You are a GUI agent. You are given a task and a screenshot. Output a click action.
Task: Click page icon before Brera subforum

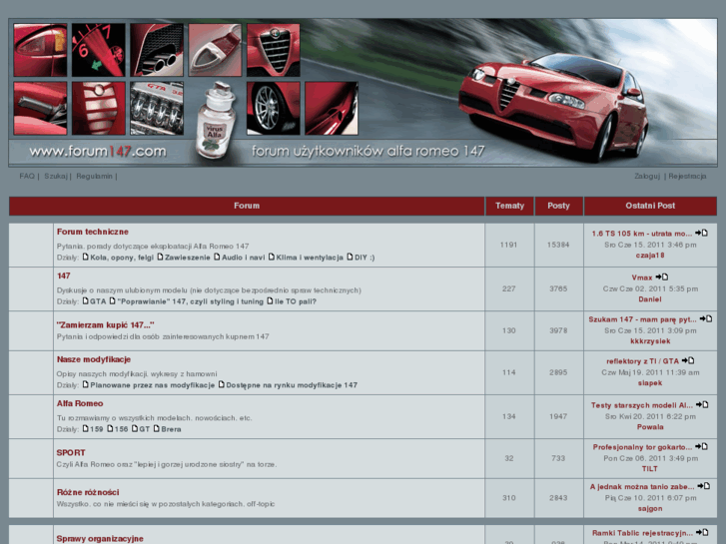(x=156, y=429)
